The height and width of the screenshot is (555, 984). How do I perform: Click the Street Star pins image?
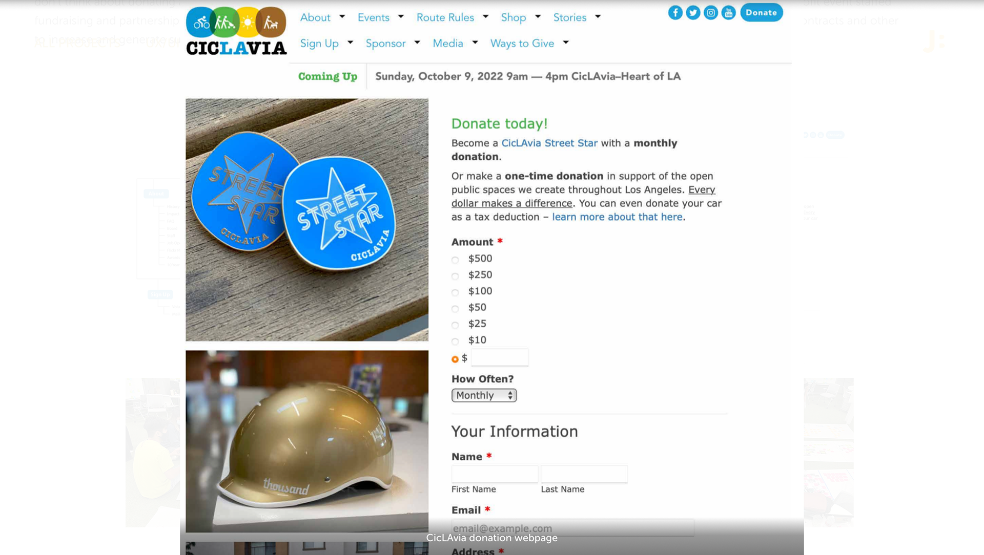click(307, 220)
